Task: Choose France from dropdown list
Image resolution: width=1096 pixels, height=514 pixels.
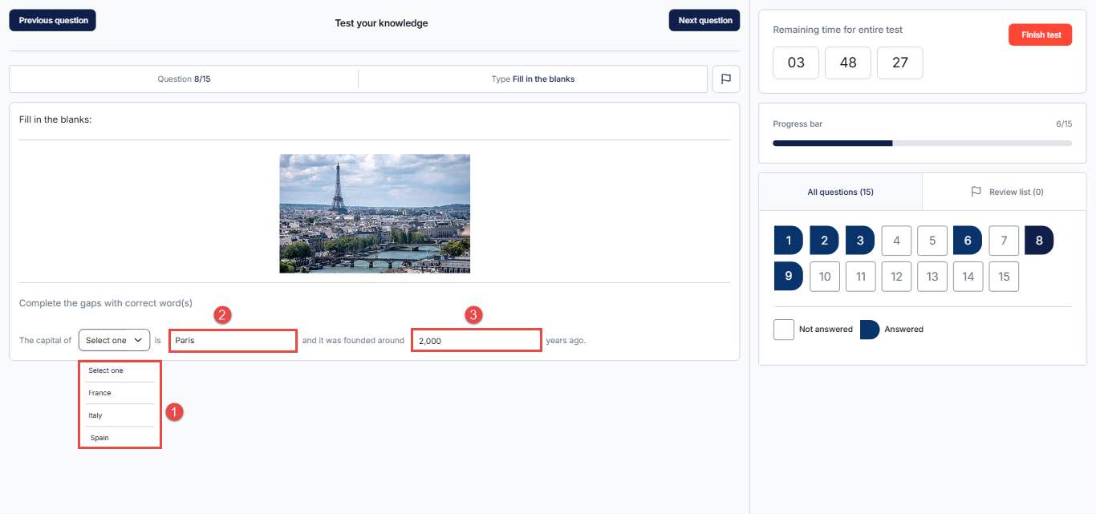Action: [100, 393]
